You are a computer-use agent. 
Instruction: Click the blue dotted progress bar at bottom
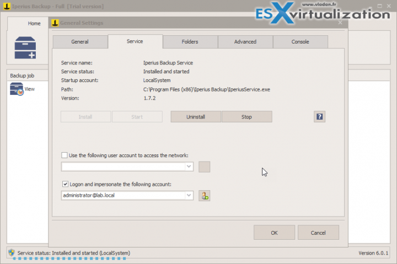[x=69, y=258]
